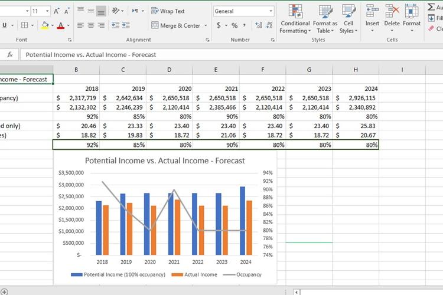Click the chart title text
The image size is (443, 295).
pyautogui.click(x=165, y=160)
